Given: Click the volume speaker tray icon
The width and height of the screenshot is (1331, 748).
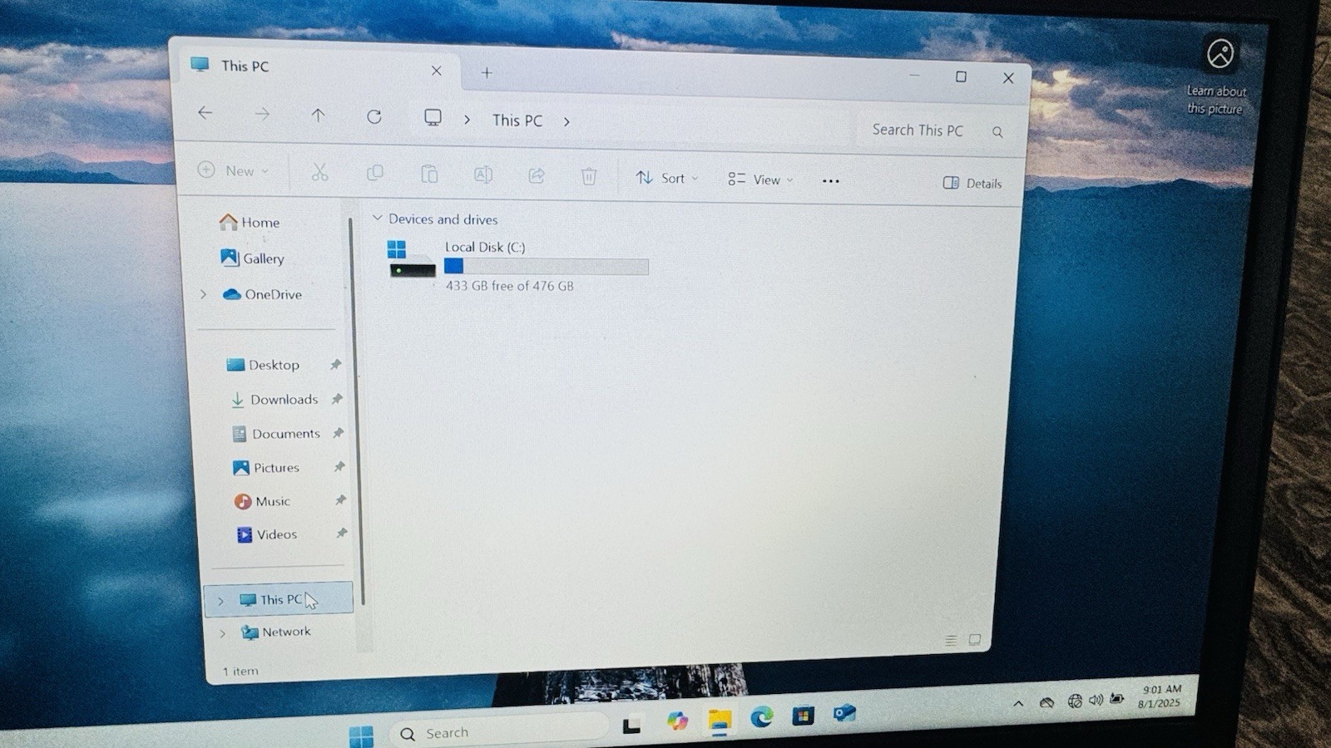Looking at the screenshot, I should [x=1096, y=700].
